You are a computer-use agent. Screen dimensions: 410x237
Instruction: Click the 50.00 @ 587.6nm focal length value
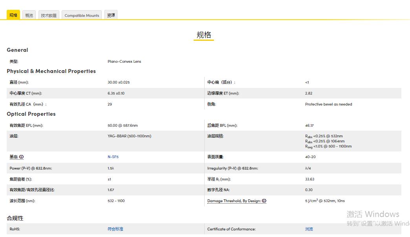[123, 126]
